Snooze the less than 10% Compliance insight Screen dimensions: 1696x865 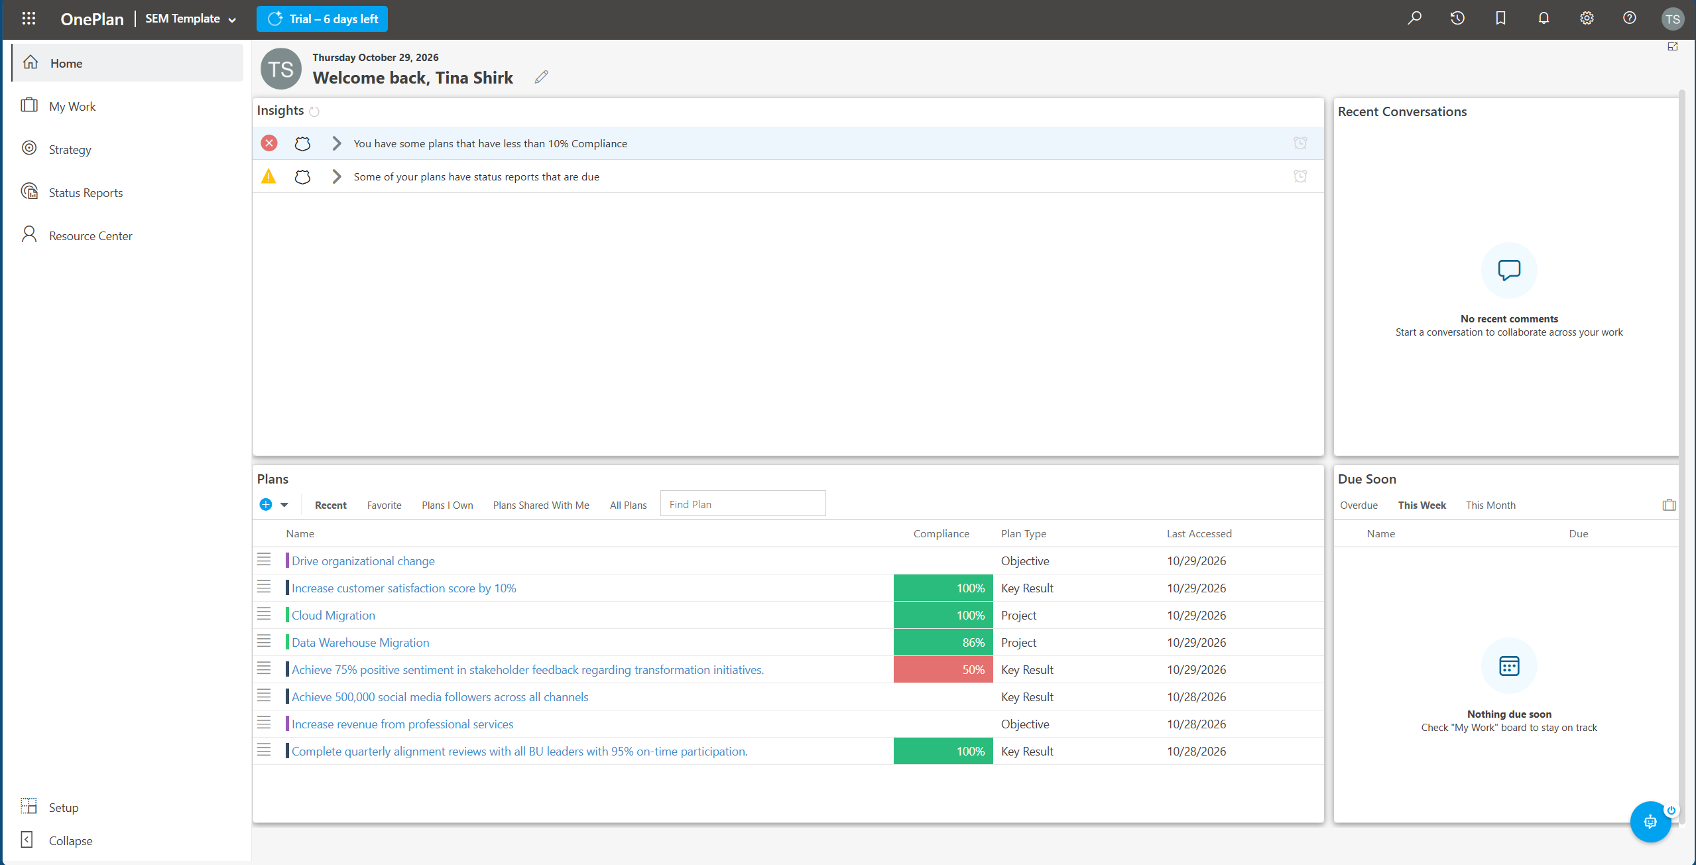[x=1300, y=143]
